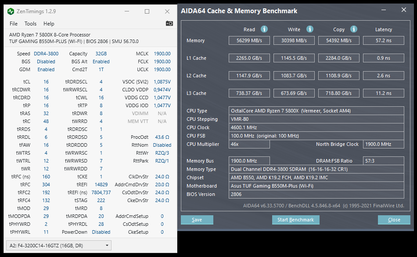Click the CLDO VDDP 0,9474V value
Screen dimensions: 417x257
[x=162, y=90]
